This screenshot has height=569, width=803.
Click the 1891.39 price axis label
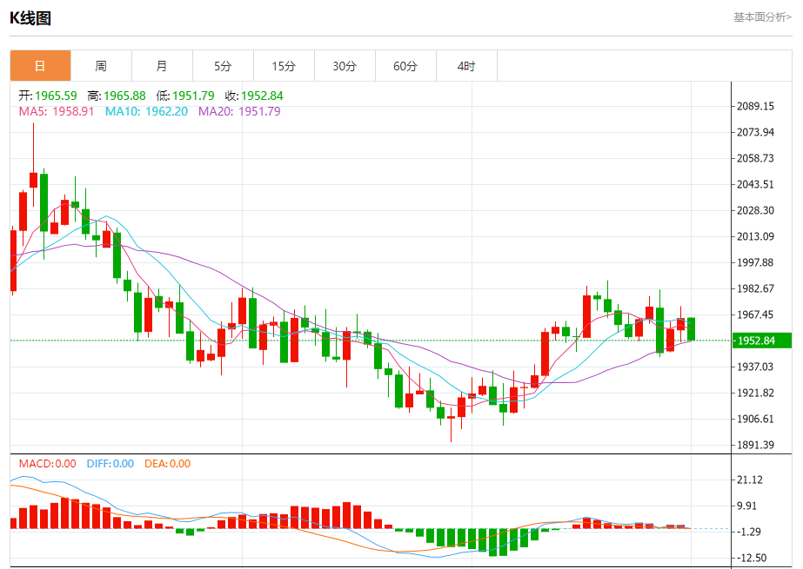(x=755, y=446)
